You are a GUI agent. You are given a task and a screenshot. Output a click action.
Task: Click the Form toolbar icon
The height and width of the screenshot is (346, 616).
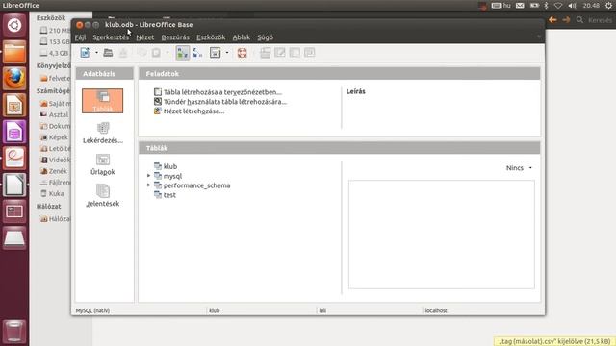[216, 53]
